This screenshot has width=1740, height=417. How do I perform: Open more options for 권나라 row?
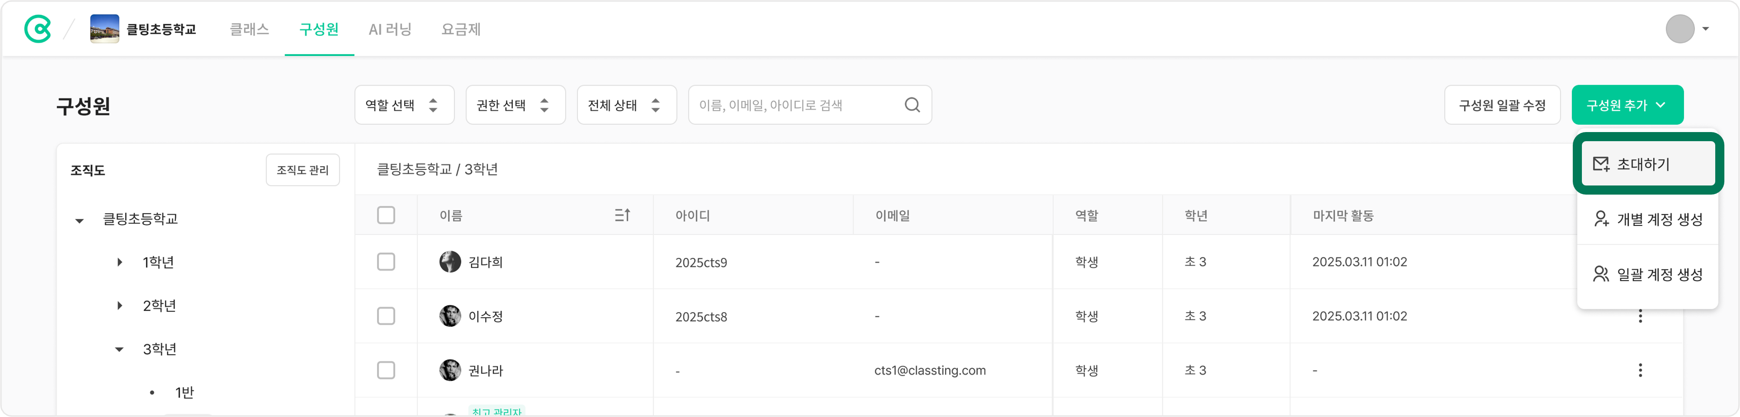[x=1640, y=371]
